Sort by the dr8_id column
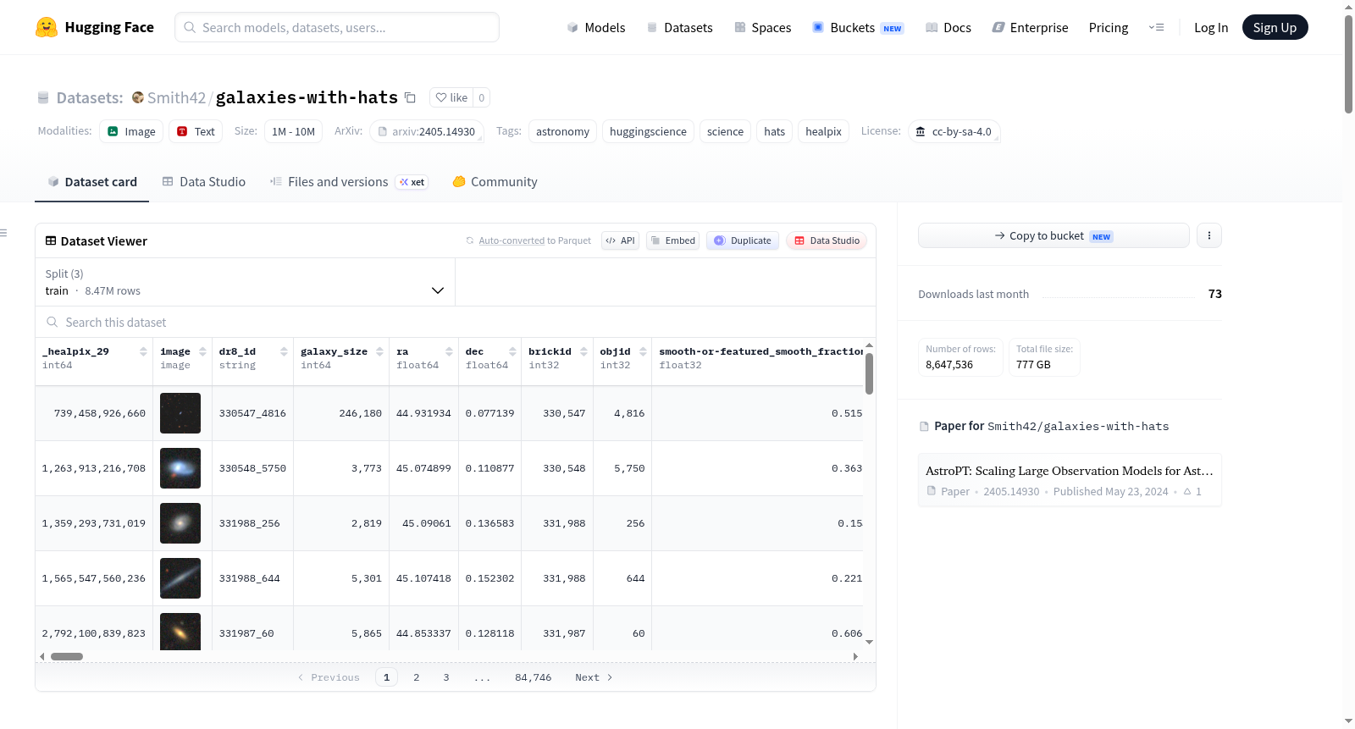1355x729 pixels. (x=284, y=351)
